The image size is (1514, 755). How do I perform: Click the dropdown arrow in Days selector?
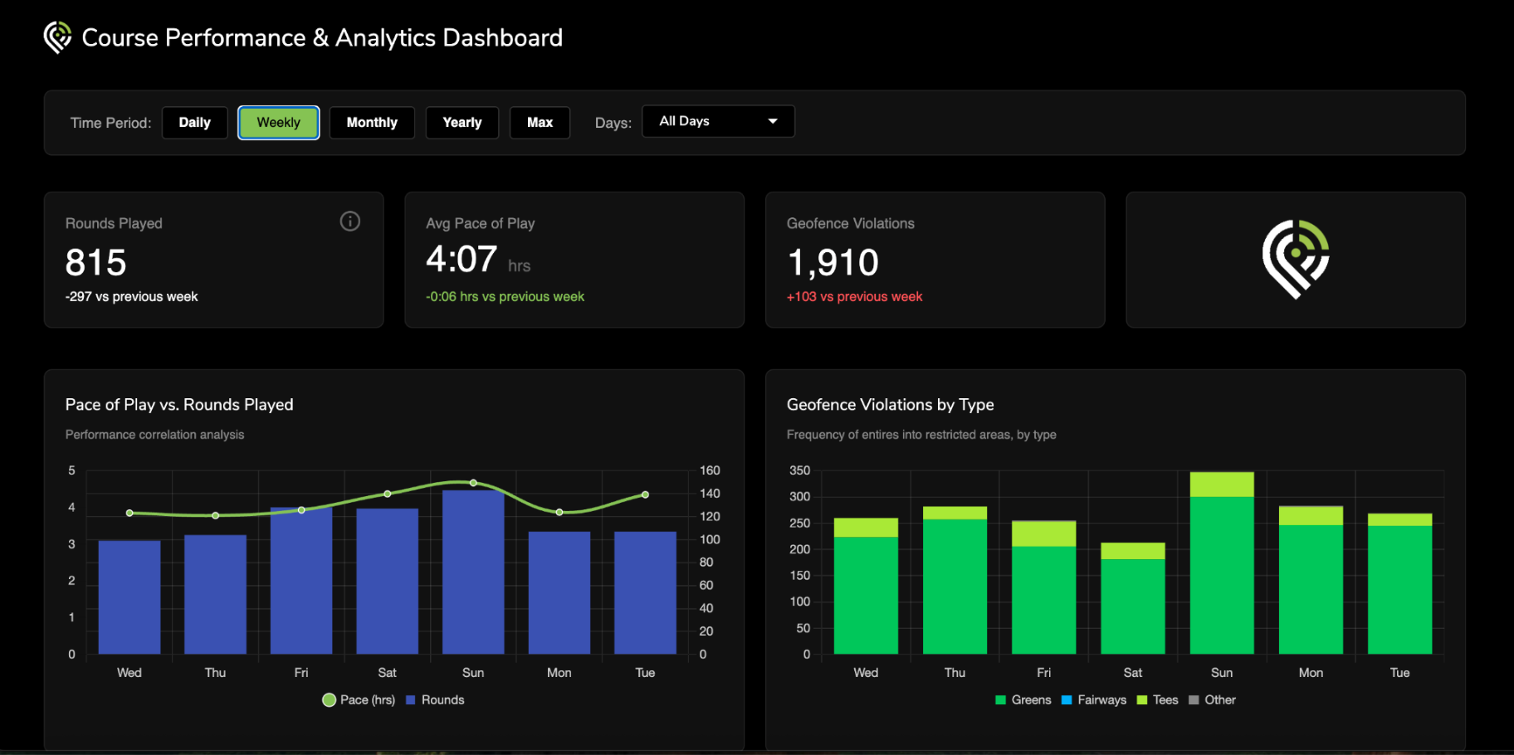[x=773, y=121]
